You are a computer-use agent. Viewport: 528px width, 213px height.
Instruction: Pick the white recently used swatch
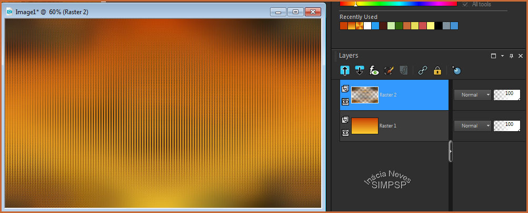tap(367, 26)
